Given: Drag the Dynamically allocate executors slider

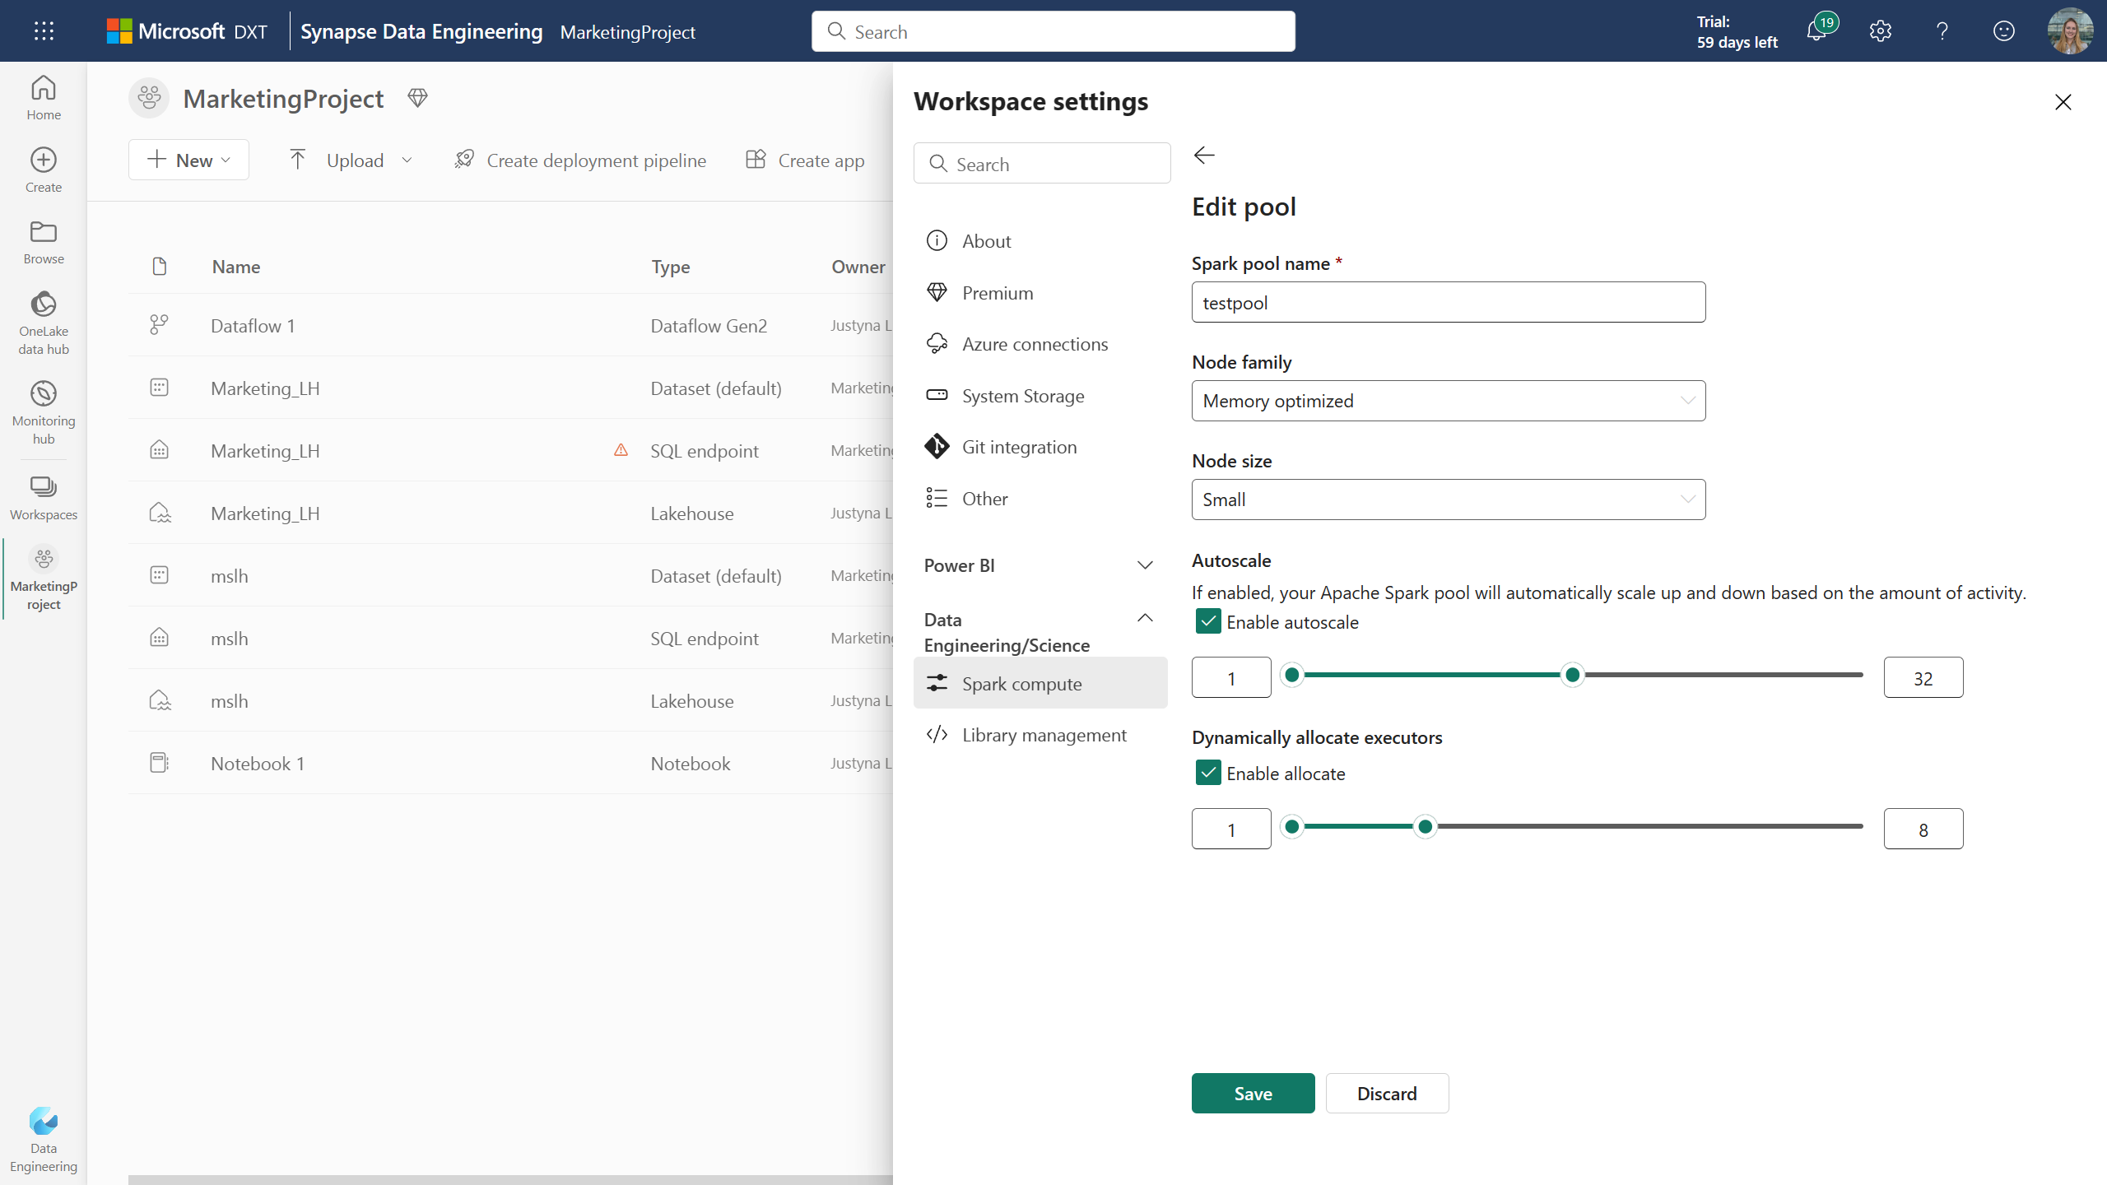Looking at the screenshot, I should [1424, 826].
